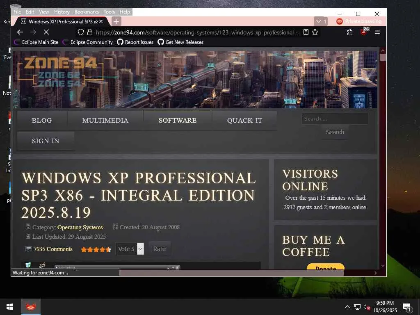Stop loading the page with X button
The width and height of the screenshot is (420, 315).
click(x=46, y=32)
